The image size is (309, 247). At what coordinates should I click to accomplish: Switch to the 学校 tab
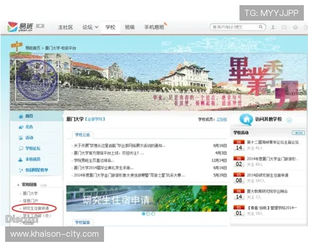pos(110,27)
